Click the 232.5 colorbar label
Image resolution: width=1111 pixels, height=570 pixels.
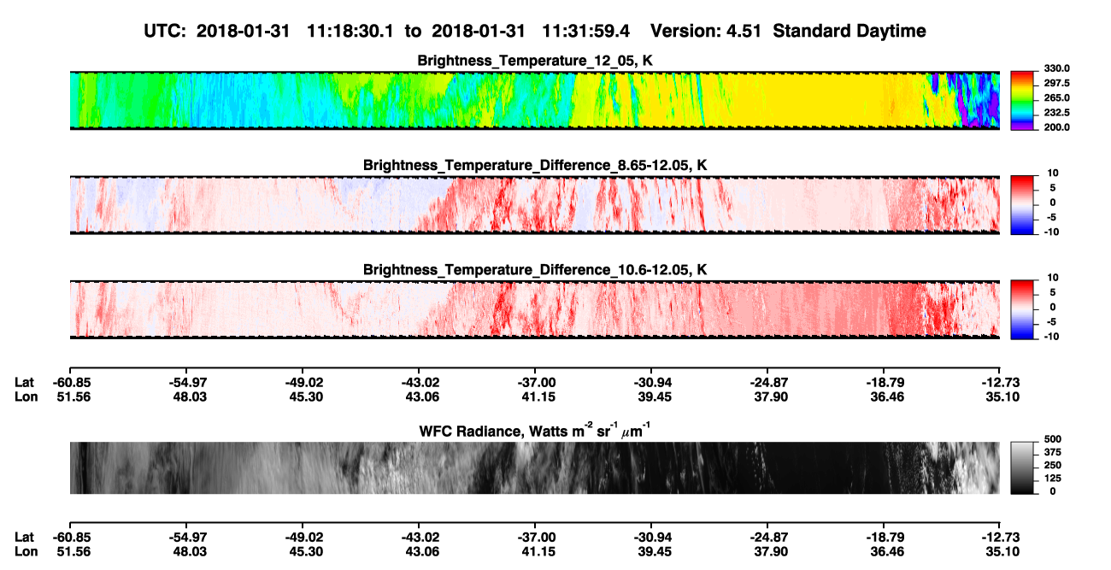(x=1056, y=112)
